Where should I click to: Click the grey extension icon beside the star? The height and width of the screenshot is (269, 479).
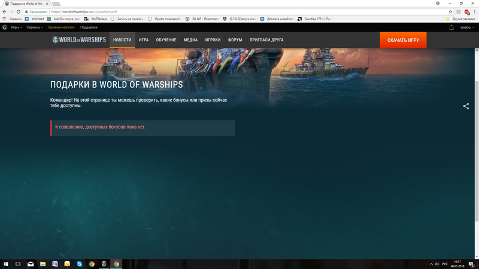click(x=459, y=11)
